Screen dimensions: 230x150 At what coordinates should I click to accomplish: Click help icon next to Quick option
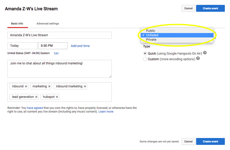[x=205, y=53]
